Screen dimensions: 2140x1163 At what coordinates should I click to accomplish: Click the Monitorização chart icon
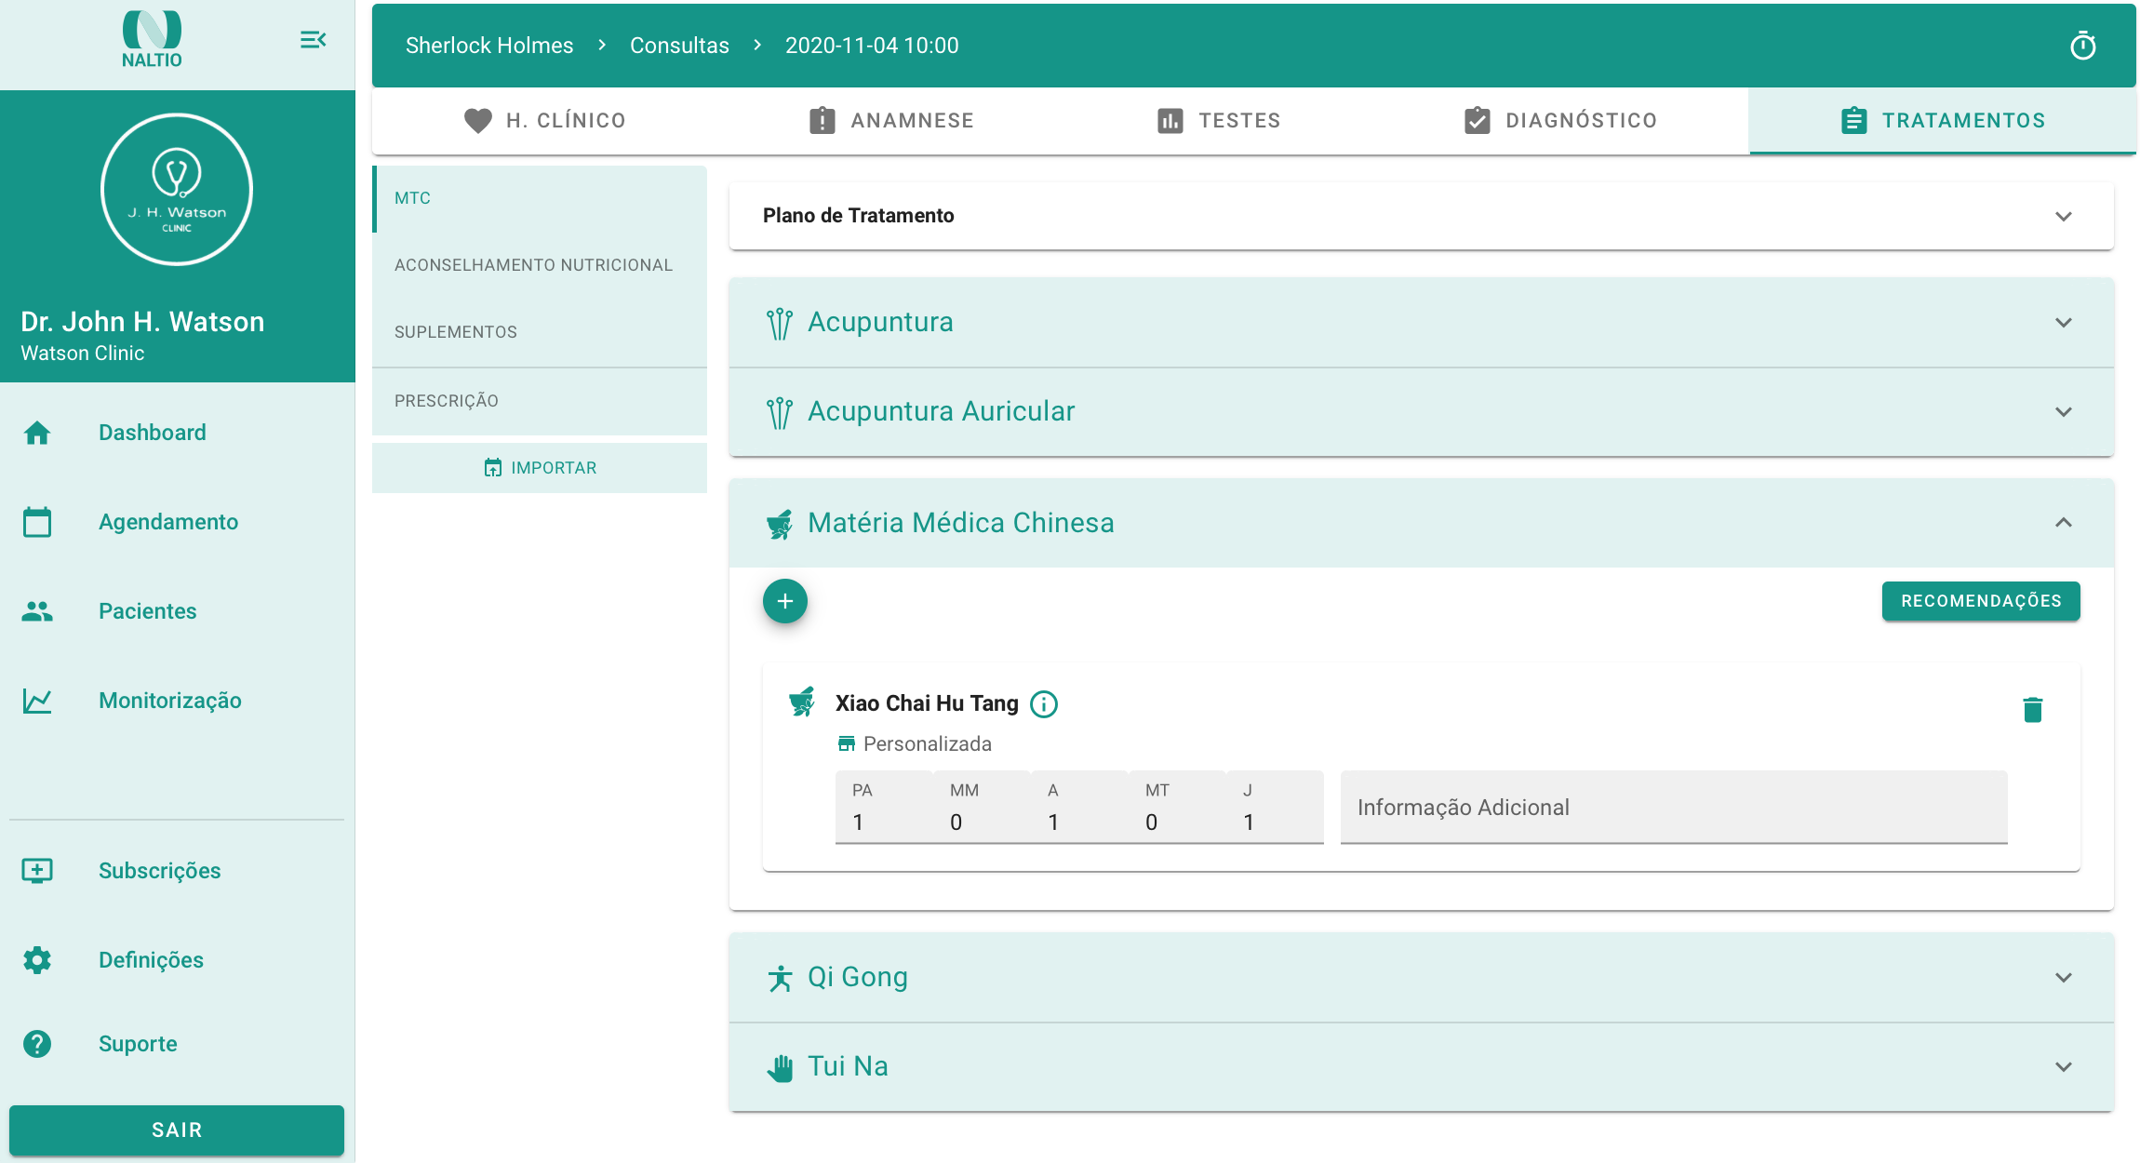click(x=37, y=701)
